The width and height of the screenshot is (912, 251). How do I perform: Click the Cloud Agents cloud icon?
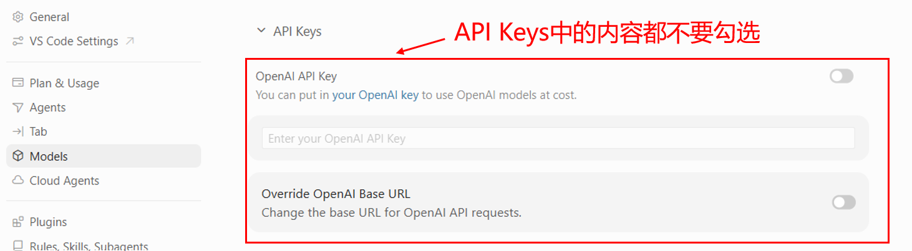[x=18, y=181]
